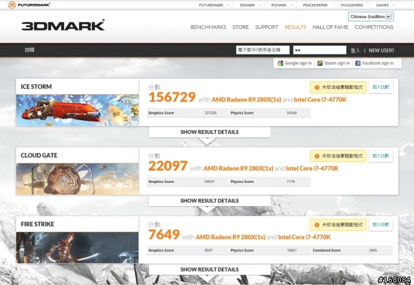Click the Google sign in icon
414x285 pixels.
pos(280,63)
